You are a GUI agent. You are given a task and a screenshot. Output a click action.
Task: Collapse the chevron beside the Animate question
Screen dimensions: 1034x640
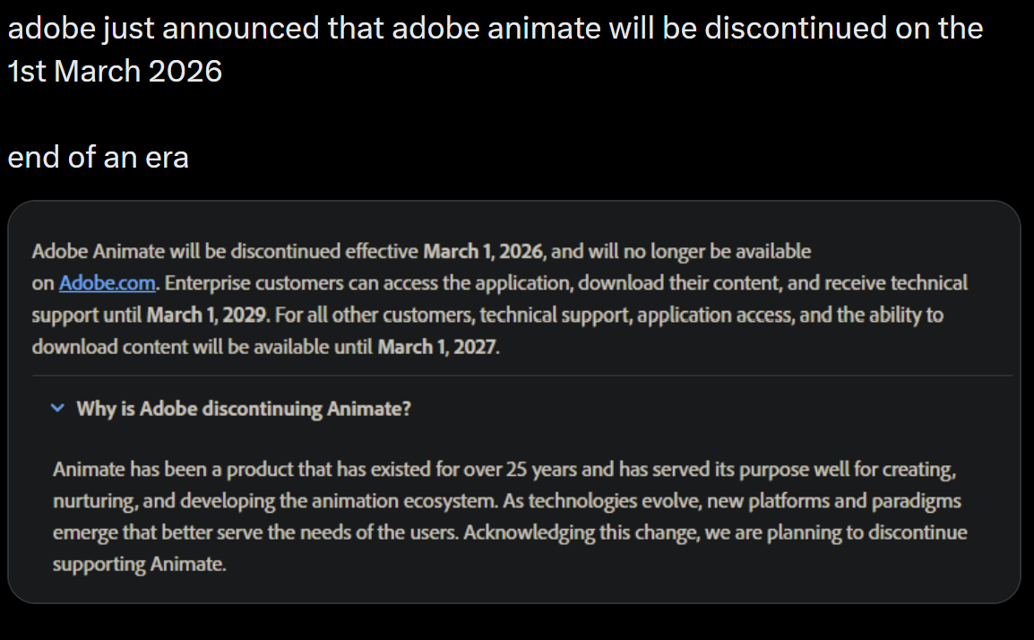tap(58, 408)
